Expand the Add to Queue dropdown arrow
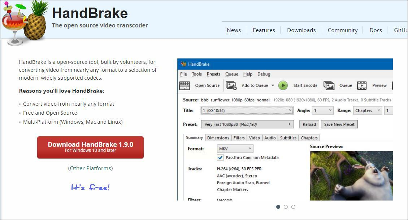408x220 pixels. (x=273, y=85)
